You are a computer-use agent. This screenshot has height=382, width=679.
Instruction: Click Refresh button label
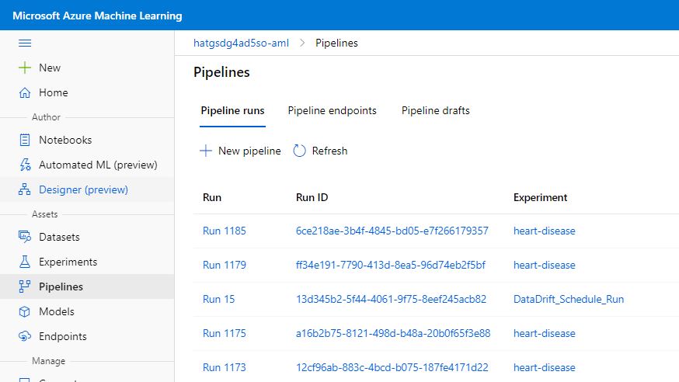[x=329, y=151]
